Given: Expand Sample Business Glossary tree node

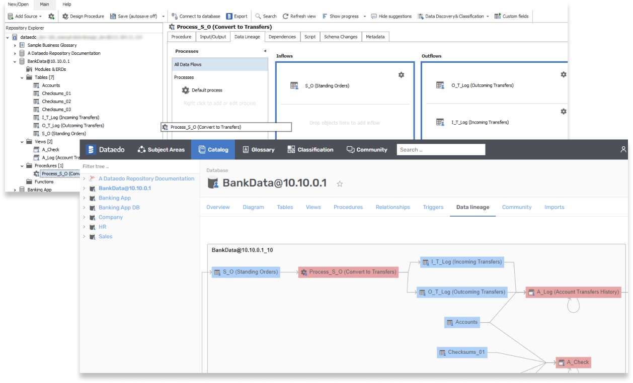Looking at the screenshot, I should (x=15, y=45).
